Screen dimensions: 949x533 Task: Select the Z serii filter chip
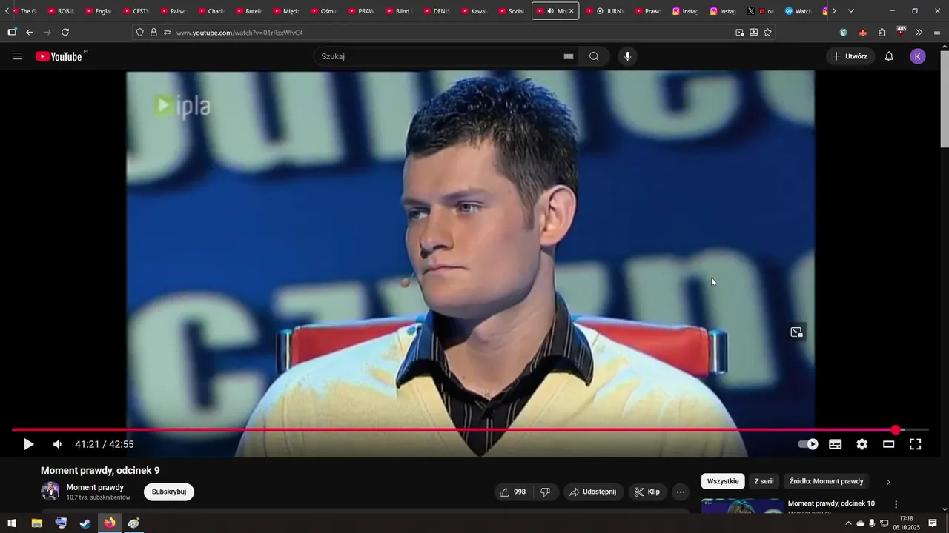pyautogui.click(x=764, y=481)
